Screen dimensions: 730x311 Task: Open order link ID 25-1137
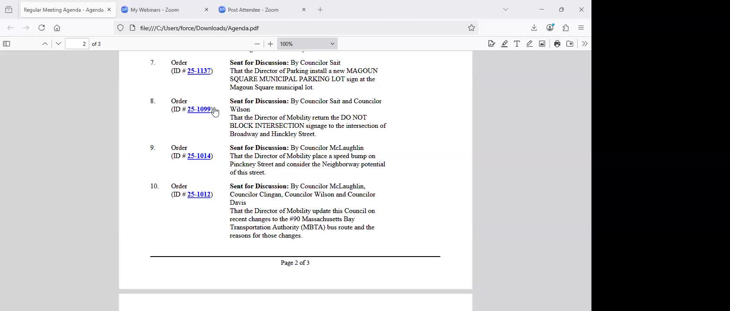click(x=199, y=71)
